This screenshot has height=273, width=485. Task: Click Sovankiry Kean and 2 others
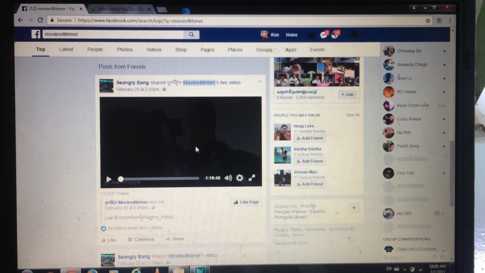click(135, 228)
